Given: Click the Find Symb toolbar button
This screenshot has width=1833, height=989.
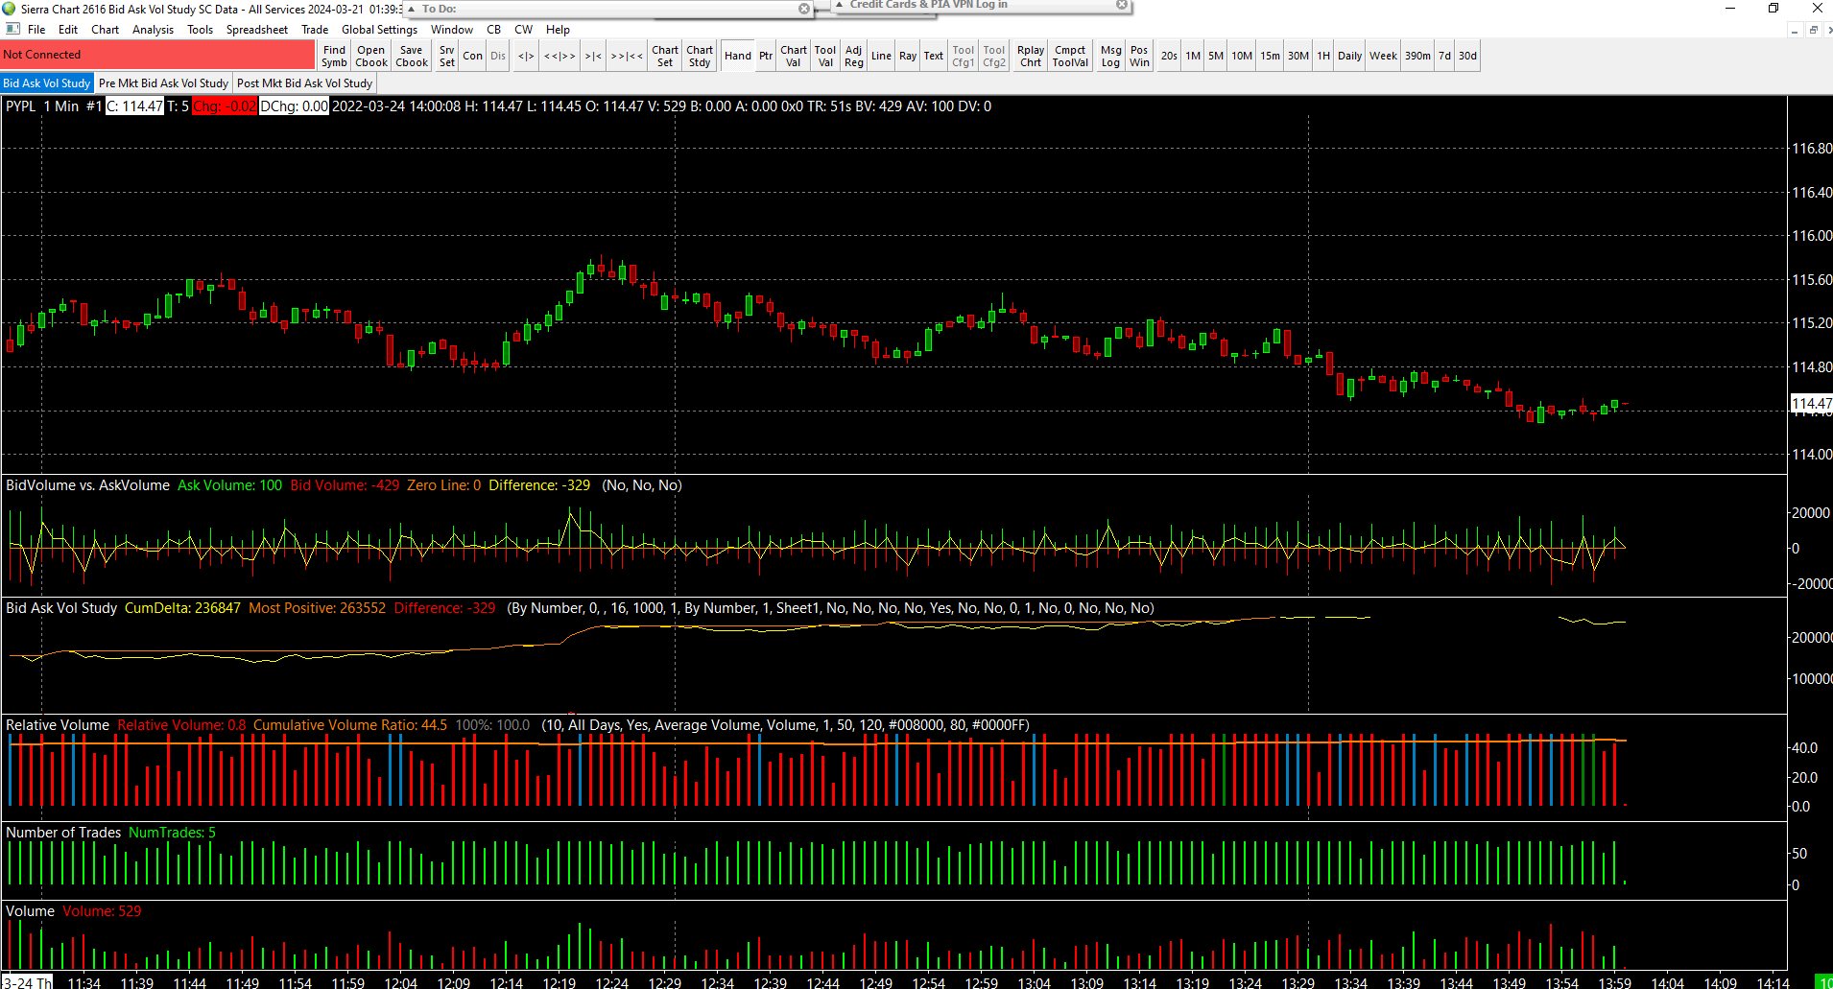Looking at the screenshot, I should 335,56.
